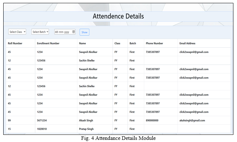Viewport: 237px width, 142px height.
Task: Click phone number 890000000
Action: click(152, 121)
